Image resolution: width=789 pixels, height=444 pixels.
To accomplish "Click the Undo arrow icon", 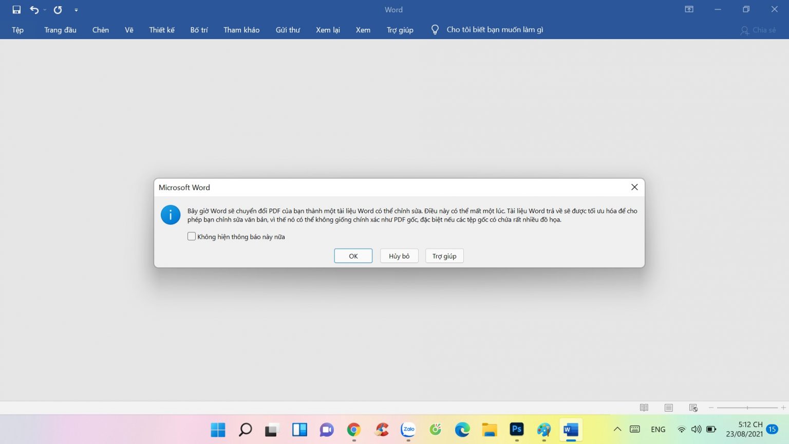I will tap(34, 10).
